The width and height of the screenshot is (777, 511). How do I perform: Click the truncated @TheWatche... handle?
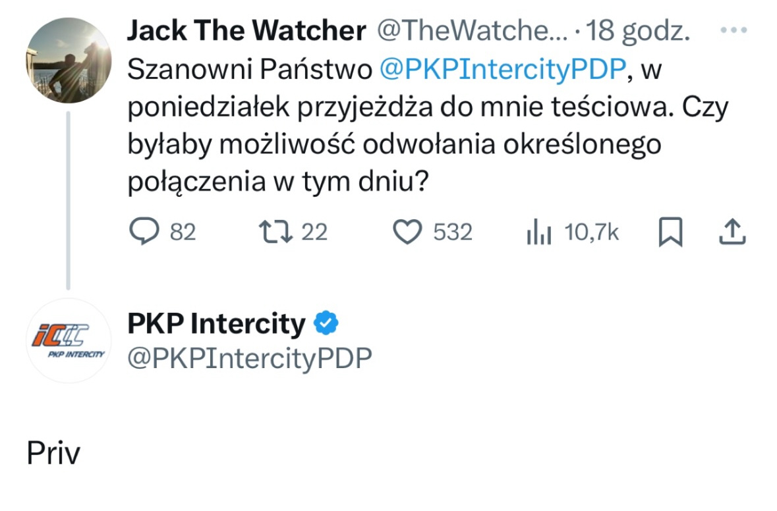coord(471,30)
